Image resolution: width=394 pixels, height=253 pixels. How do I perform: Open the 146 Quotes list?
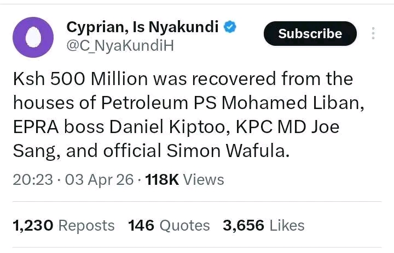point(169,225)
